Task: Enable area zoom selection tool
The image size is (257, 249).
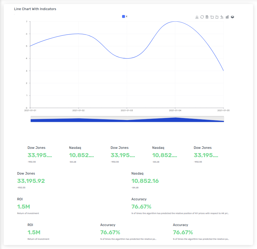Action: [x=212, y=17]
